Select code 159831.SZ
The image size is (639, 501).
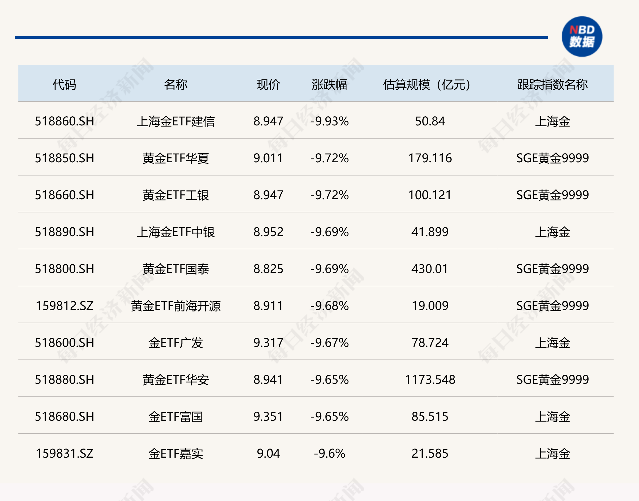coord(64,454)
